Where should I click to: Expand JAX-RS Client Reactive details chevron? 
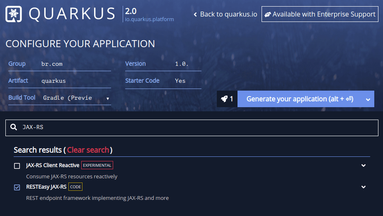[x=364, y=166]
